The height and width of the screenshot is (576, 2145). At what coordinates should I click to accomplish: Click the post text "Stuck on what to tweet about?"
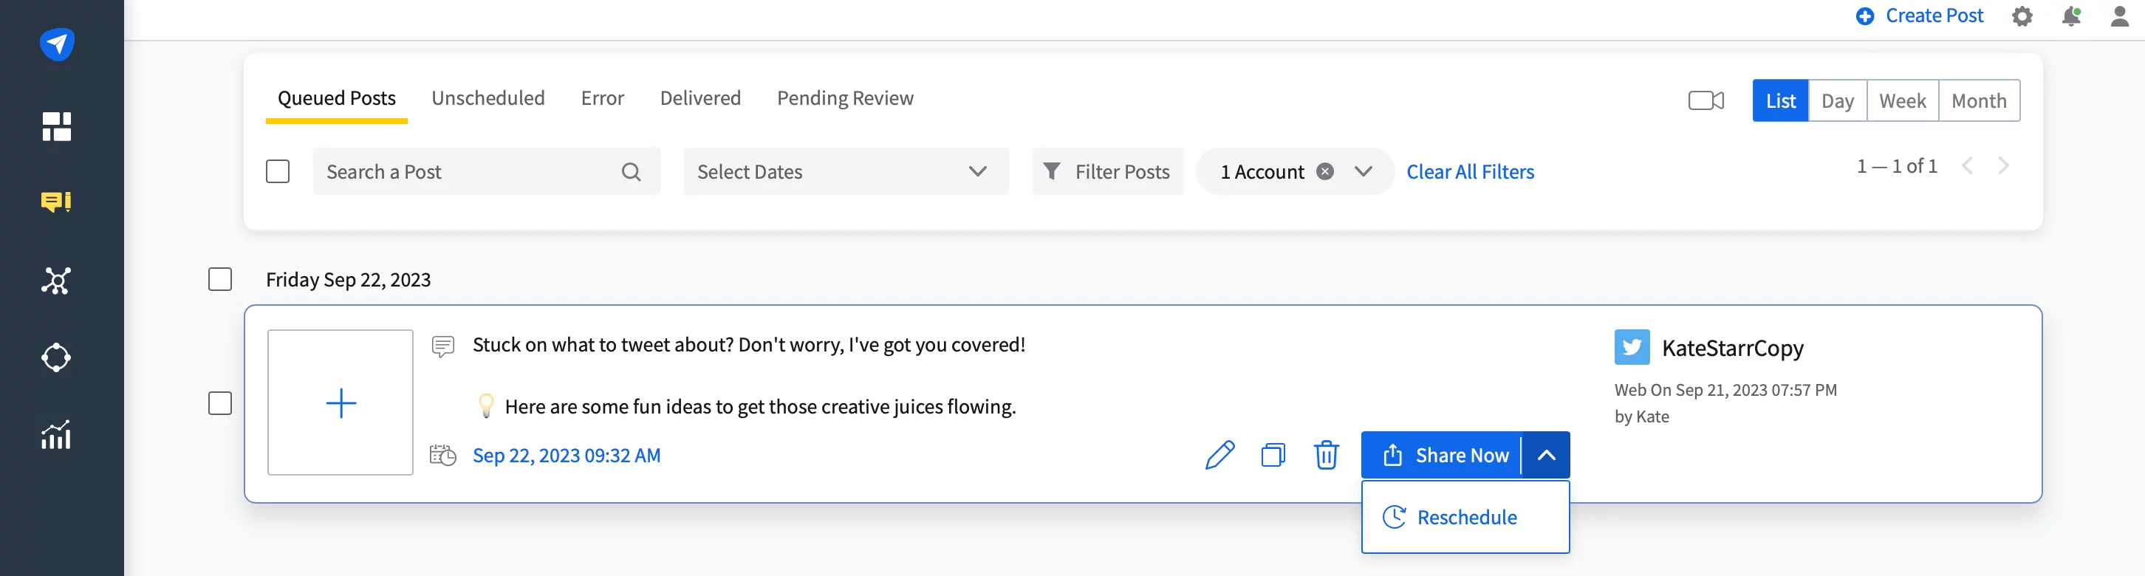pos(603,345)
